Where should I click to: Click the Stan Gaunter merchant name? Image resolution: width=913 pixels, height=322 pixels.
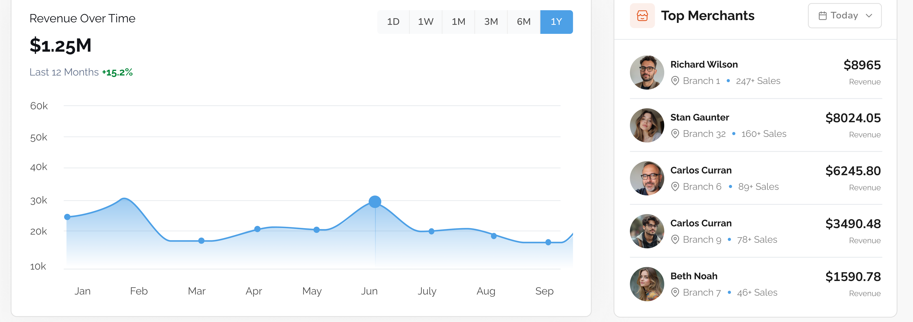[700, 117]
